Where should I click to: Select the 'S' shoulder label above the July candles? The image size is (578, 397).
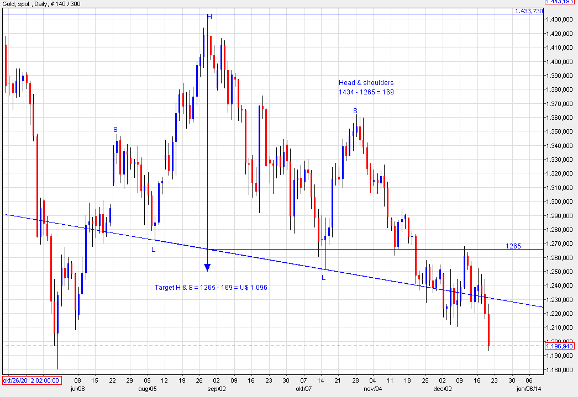click(x=115, y=130)
